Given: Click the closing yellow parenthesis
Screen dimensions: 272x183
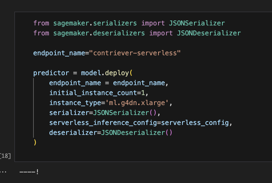Looking at the screenshot, I should [35, 142].
